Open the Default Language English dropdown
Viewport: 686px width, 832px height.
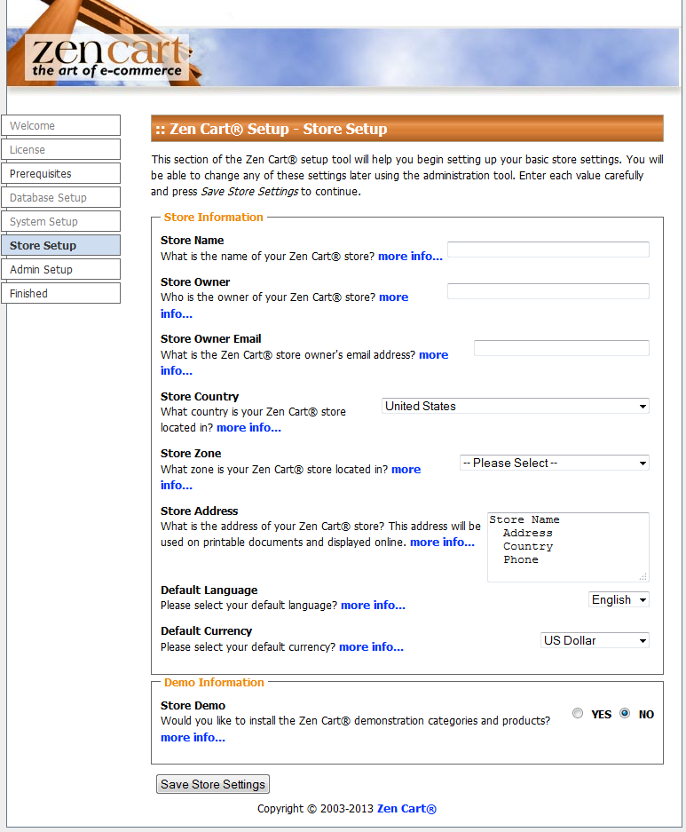619,599
